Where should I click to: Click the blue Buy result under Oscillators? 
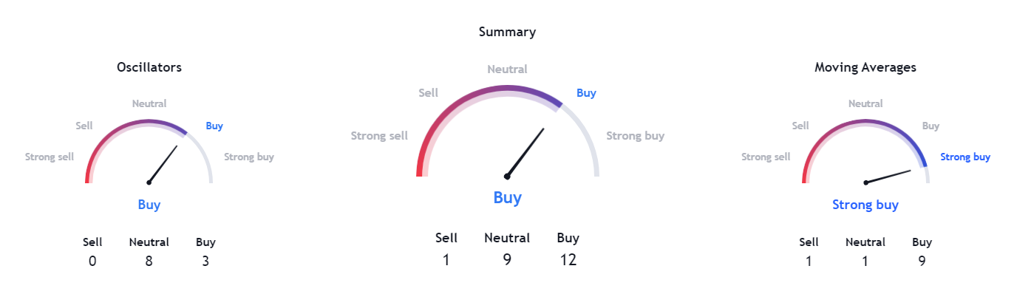pyautogui.click(x=149, y=205)
